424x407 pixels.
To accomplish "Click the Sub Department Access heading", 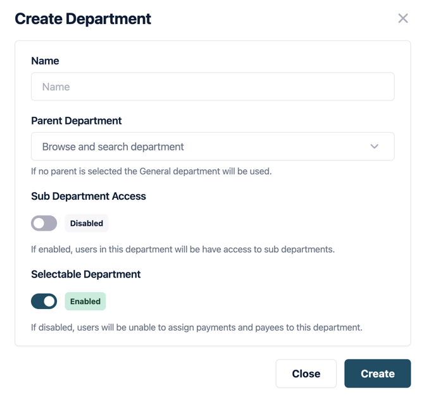I will (x=89, y=197).
